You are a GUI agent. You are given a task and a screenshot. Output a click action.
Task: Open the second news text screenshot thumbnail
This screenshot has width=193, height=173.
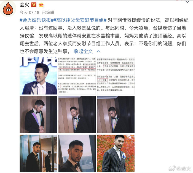(116, 76)
